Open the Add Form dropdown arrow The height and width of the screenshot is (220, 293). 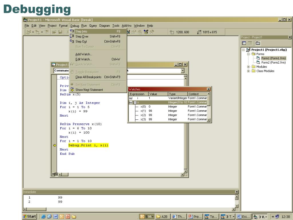click(x=42, y=32)
